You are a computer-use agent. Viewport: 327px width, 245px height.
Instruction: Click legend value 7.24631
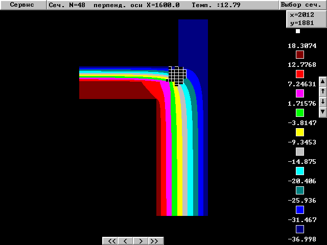pos(302,84)
